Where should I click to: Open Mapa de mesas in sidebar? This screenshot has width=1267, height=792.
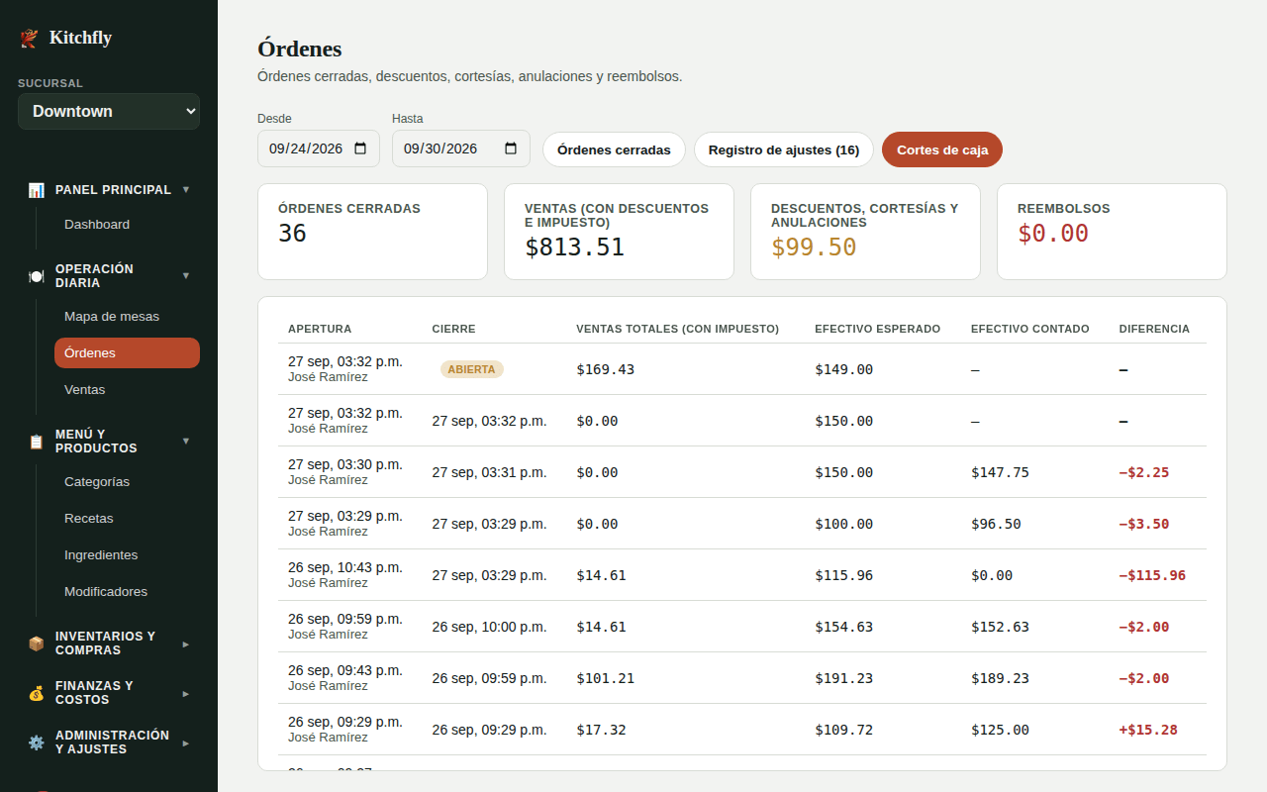pos(112,317)
